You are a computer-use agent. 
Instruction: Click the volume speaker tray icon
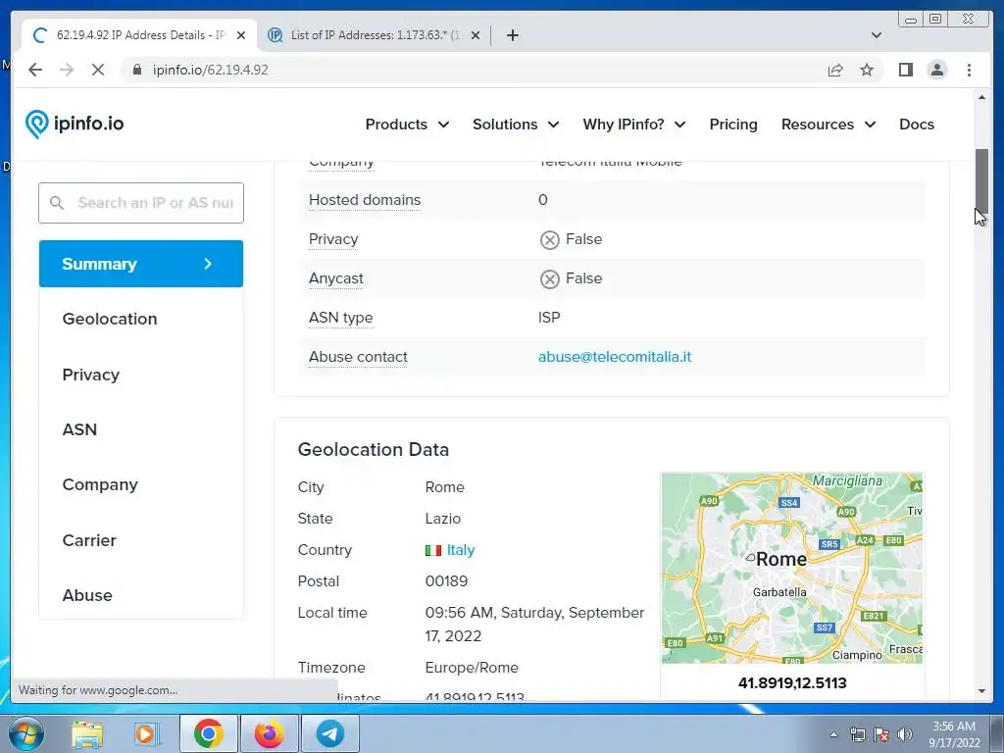point(904,734)
